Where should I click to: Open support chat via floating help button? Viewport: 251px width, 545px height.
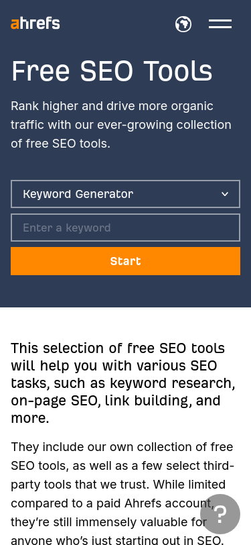pos(220,514)
